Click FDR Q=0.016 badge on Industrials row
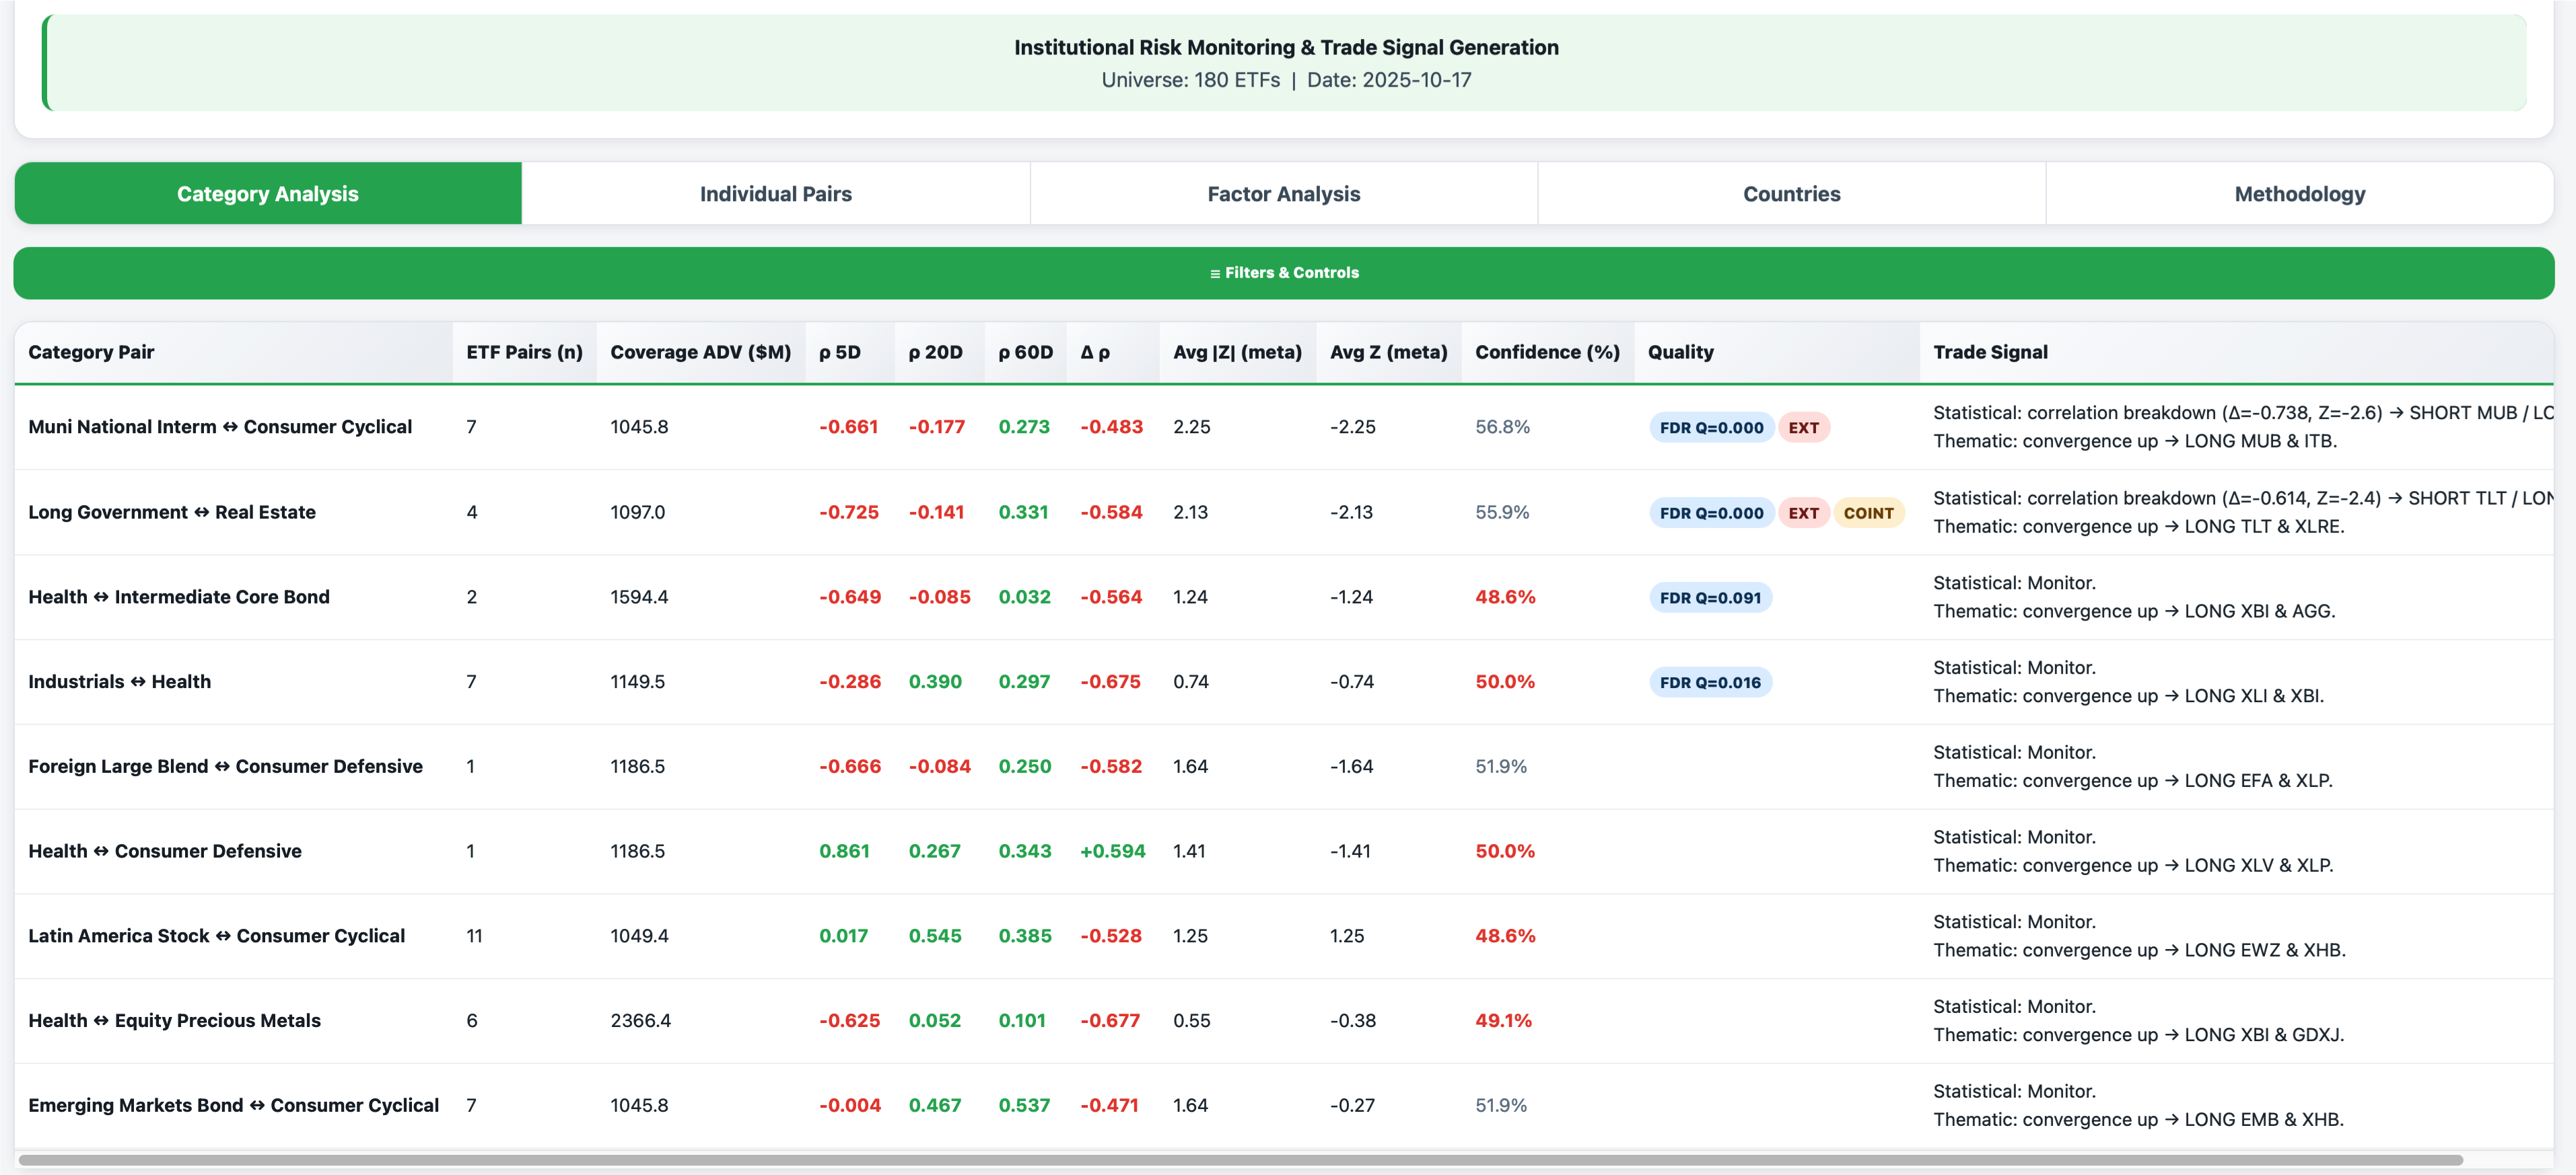 pyautogui.click(x=1710, y=683)
